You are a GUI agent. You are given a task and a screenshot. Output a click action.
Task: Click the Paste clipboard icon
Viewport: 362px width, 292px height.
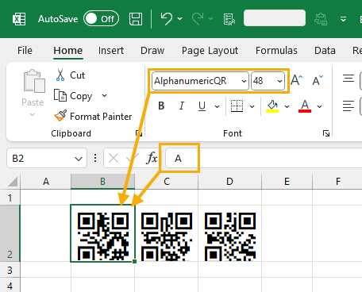pos(34,81)
